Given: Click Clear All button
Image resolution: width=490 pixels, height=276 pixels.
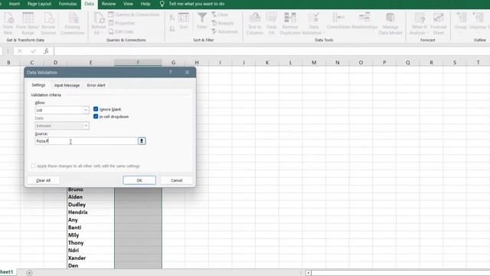Looking at the screenshot, I should point(43,180).
